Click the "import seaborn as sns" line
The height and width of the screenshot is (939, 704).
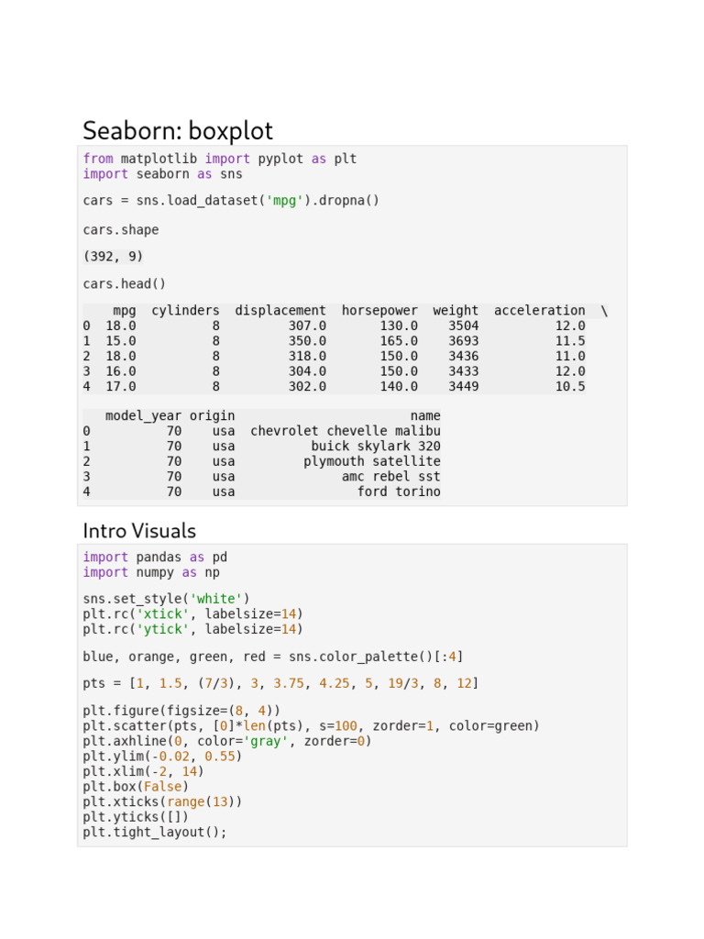pos(162,173)
